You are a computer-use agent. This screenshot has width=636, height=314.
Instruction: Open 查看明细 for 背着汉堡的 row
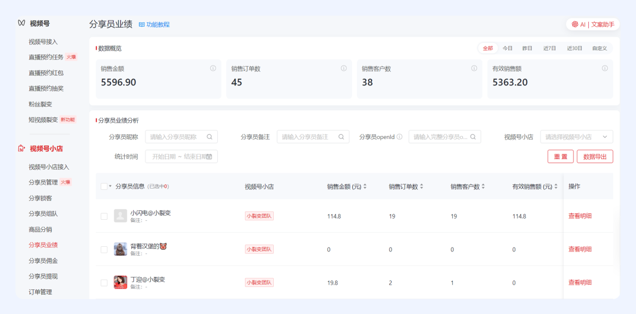coord(579,249)
